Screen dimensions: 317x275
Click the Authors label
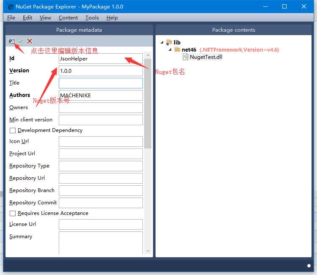tap(19, 95)
